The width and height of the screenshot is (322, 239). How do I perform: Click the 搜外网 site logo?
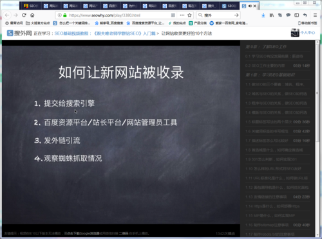tap(19, 33)
